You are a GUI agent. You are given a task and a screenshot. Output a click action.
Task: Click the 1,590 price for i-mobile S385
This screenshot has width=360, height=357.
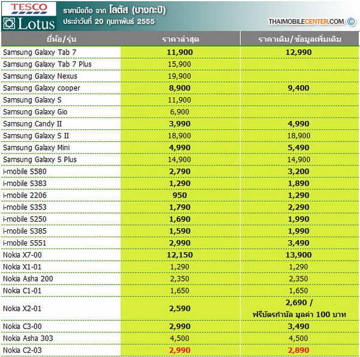pyautogui.click(x=180, y=231)
